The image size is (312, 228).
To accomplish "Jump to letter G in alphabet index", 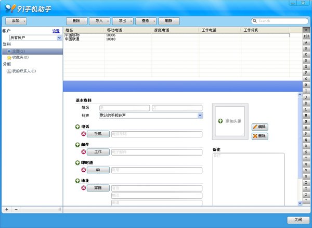I will 306,79.
